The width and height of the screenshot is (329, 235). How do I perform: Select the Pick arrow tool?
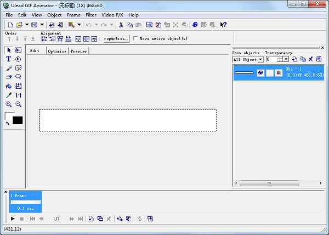coord(9,50)
